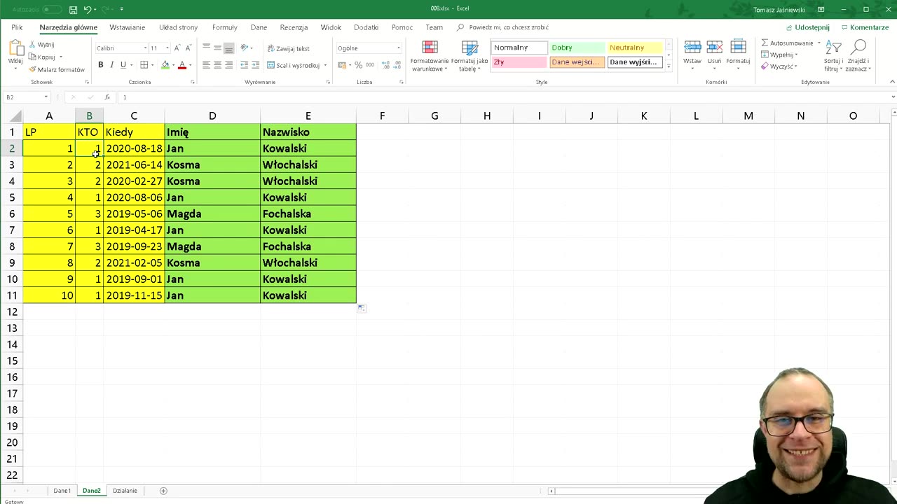This screenshot has height=504, width=897.
Task: Switch to the Dane ribbon tab
Action: [259, 27]
